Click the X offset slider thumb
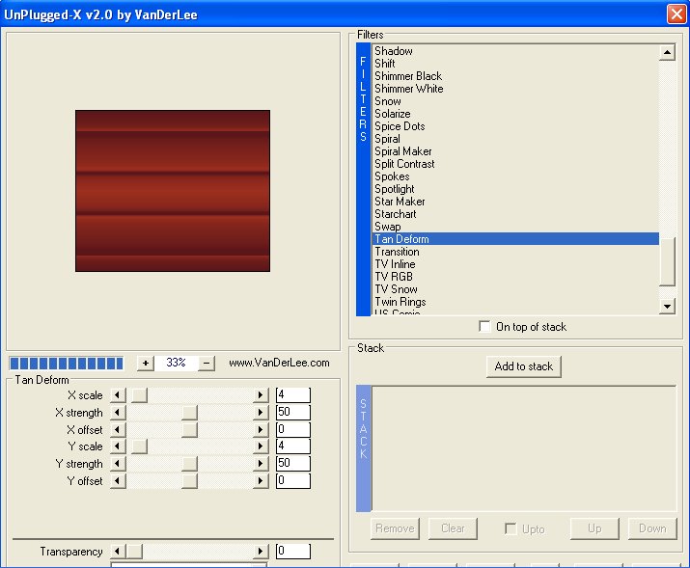690x568 pixels. [x=190, y=429]
